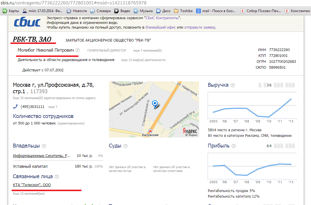Screen dimensions: 311x205
Task: Click help icon beside Связанные лица heading
Action: pyautogui.click(x=57, y=177)
